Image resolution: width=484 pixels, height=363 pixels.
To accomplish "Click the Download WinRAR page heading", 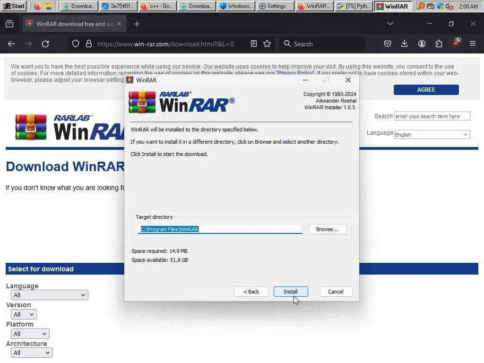I will coord(65,166).
